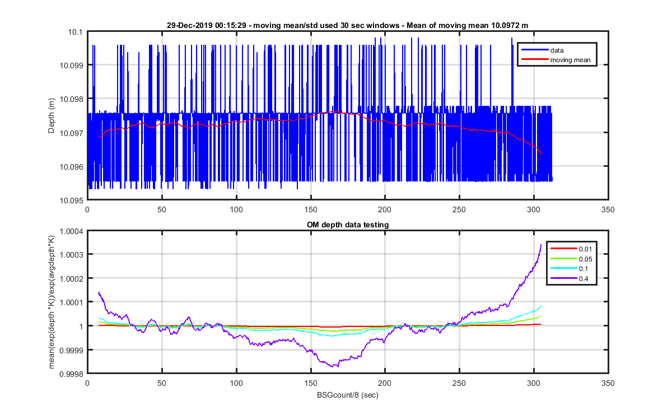Select legend label '0.01' in bottom plot
The height and width of the screenshot is (420, 672).
pyautogui.click(x=586, y=249)
